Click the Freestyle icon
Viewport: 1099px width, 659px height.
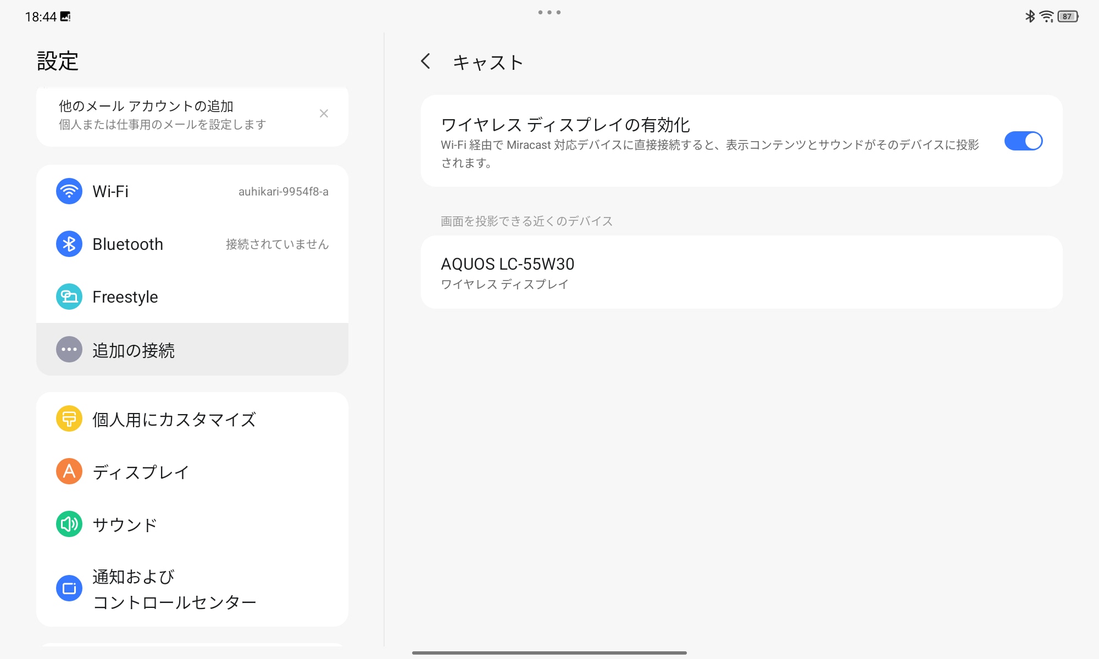[69, 297]
